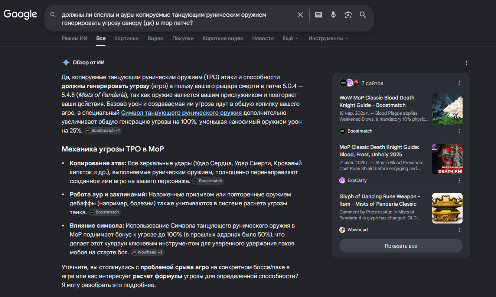This screenshot has height=297, width=496.
Task: Click the Wowhead source name in card
Action: coord(358,230)
